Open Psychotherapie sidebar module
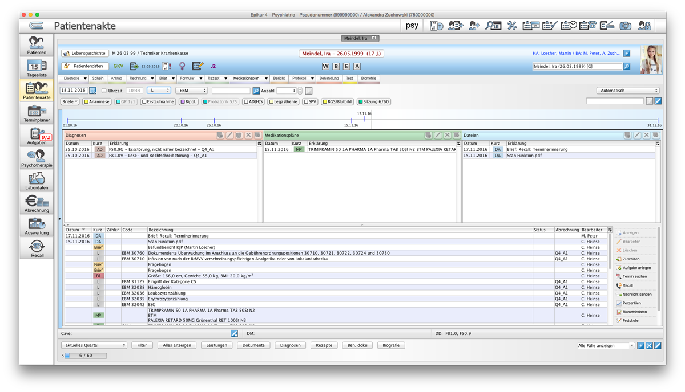The width and height of the screenshot is (685, 392). click(x=37, y=158)
